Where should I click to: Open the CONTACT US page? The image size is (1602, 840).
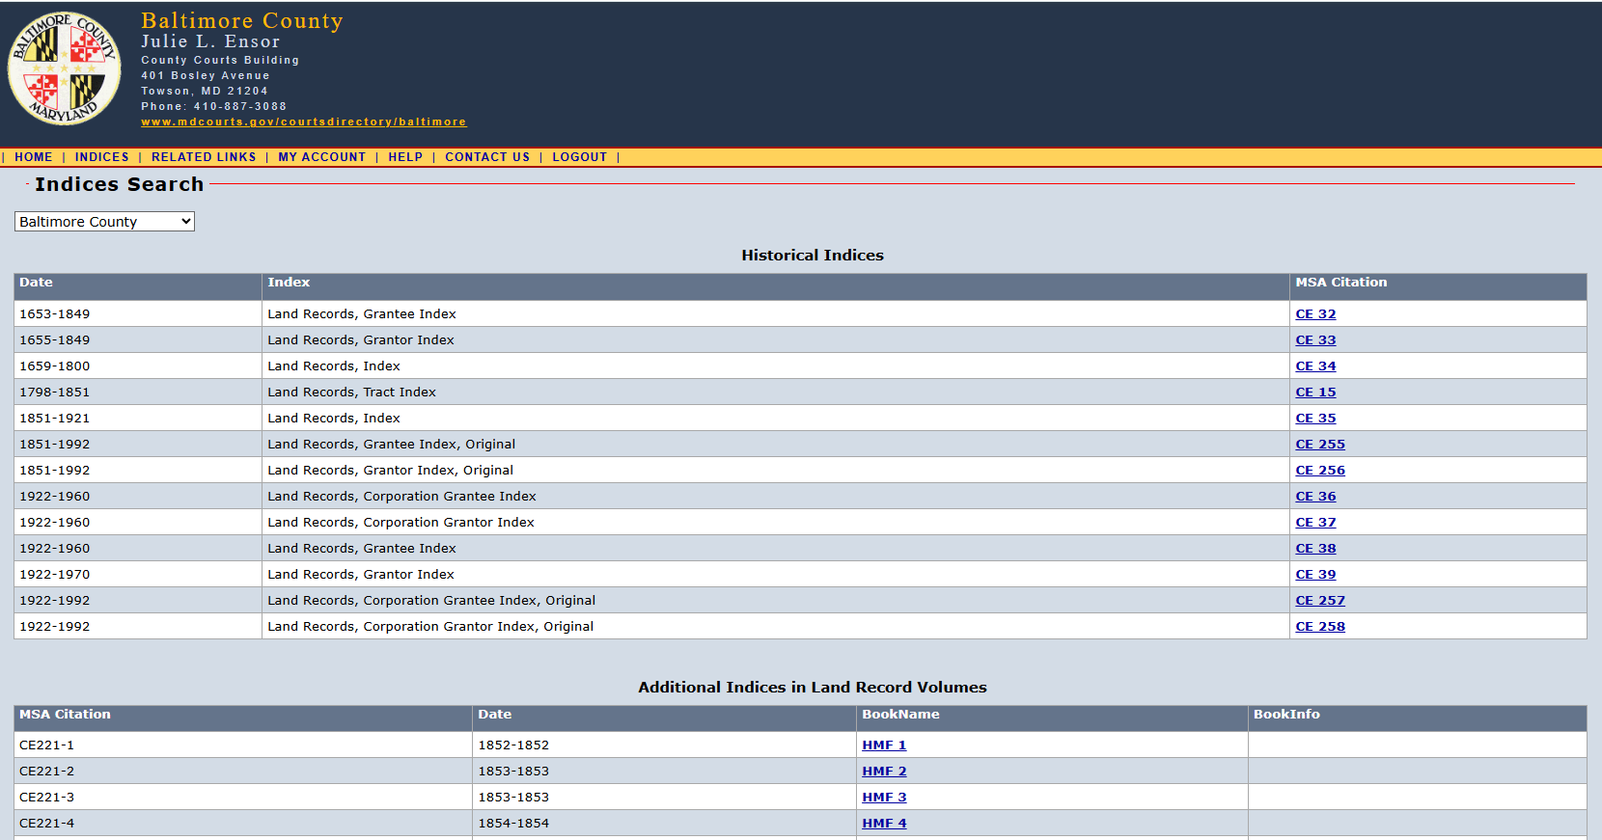(487, 157)
